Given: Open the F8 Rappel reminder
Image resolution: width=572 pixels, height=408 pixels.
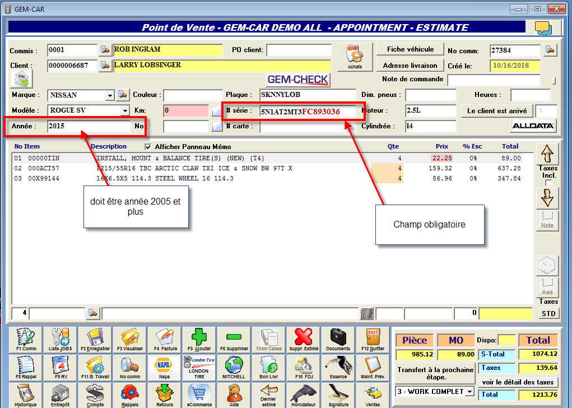Looking at the screenshot, I should [x=26, y=368].
